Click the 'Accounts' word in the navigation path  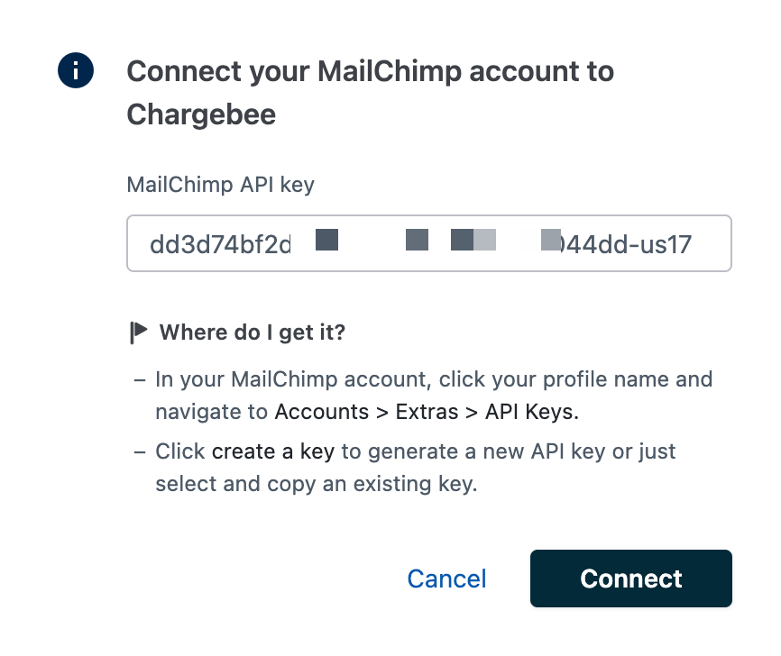(x=322, y=412)
